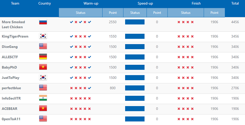Click More Smoked Leet Chicken's Warm-up status marks
The height and width of the screenshot is (125, 245).
80,22
